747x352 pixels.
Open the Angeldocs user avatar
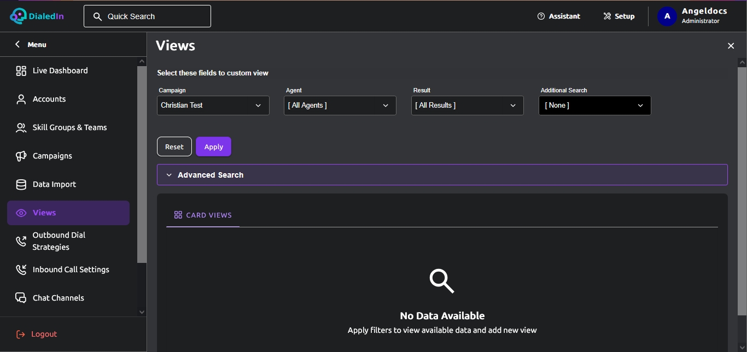(667, 16)
